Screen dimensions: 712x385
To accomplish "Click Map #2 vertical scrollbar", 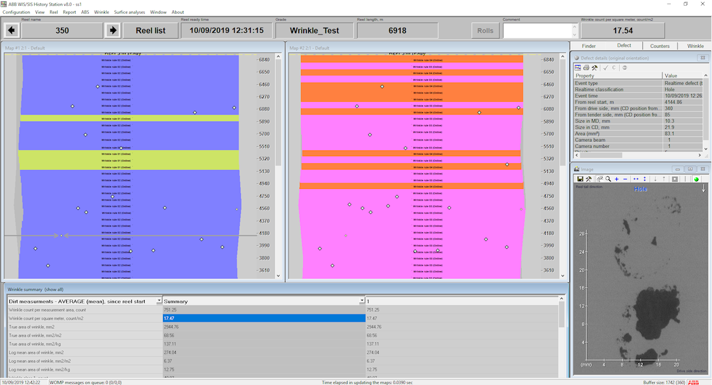I will click(562, 166).
